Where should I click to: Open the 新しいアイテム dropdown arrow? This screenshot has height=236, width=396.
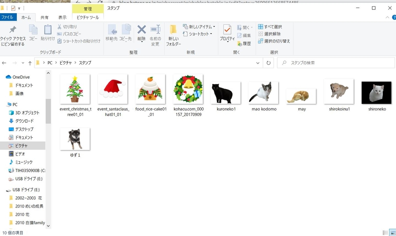tap(214, 27)
